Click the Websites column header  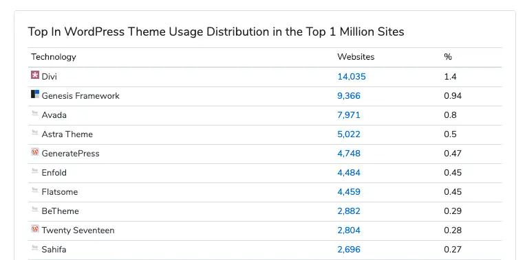click(356, 57)
